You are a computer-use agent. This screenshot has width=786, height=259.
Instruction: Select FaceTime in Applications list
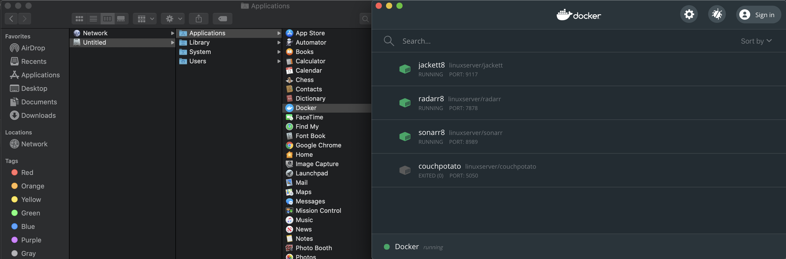coord(327,117)
